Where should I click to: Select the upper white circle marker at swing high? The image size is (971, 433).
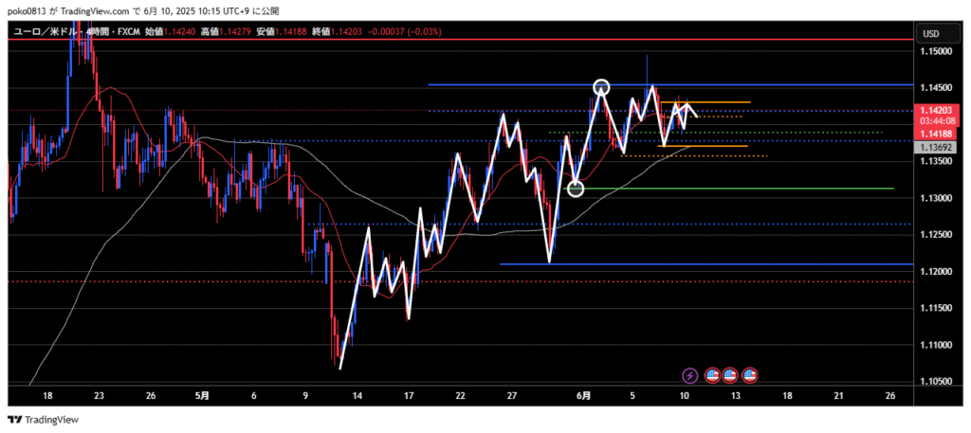600,87
